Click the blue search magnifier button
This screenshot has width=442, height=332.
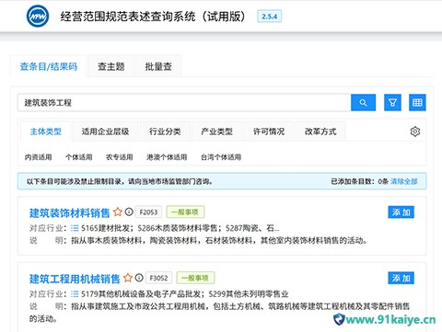tap(363, 102)
